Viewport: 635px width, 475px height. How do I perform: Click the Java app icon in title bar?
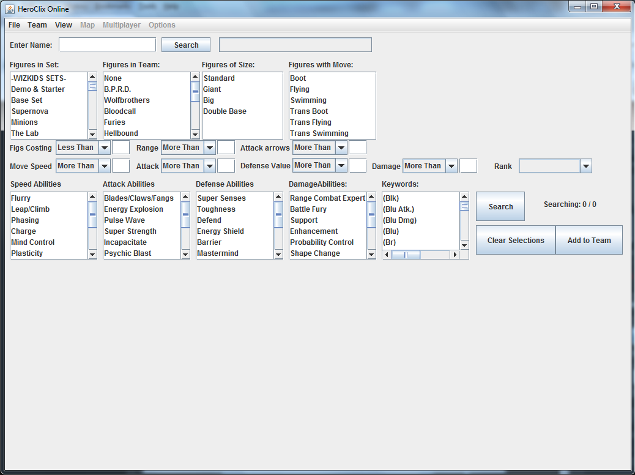(10, 9)
